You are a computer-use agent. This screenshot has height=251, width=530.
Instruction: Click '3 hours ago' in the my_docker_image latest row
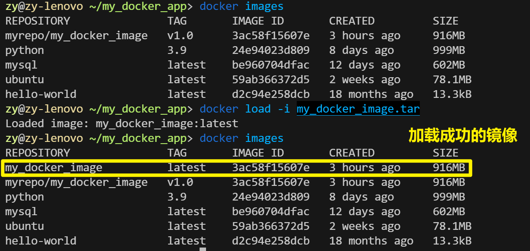pyautogui.click(x=365, y=168)
